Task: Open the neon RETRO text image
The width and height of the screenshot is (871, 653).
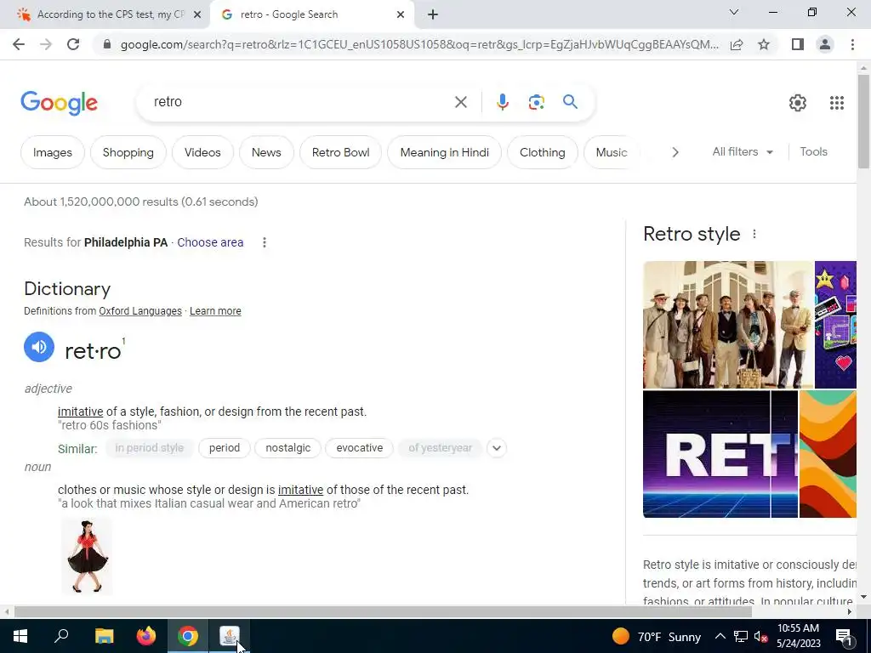Action: point(720,454)
